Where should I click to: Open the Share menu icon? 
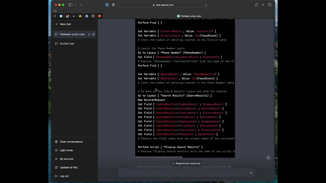(x=256, y=5)
